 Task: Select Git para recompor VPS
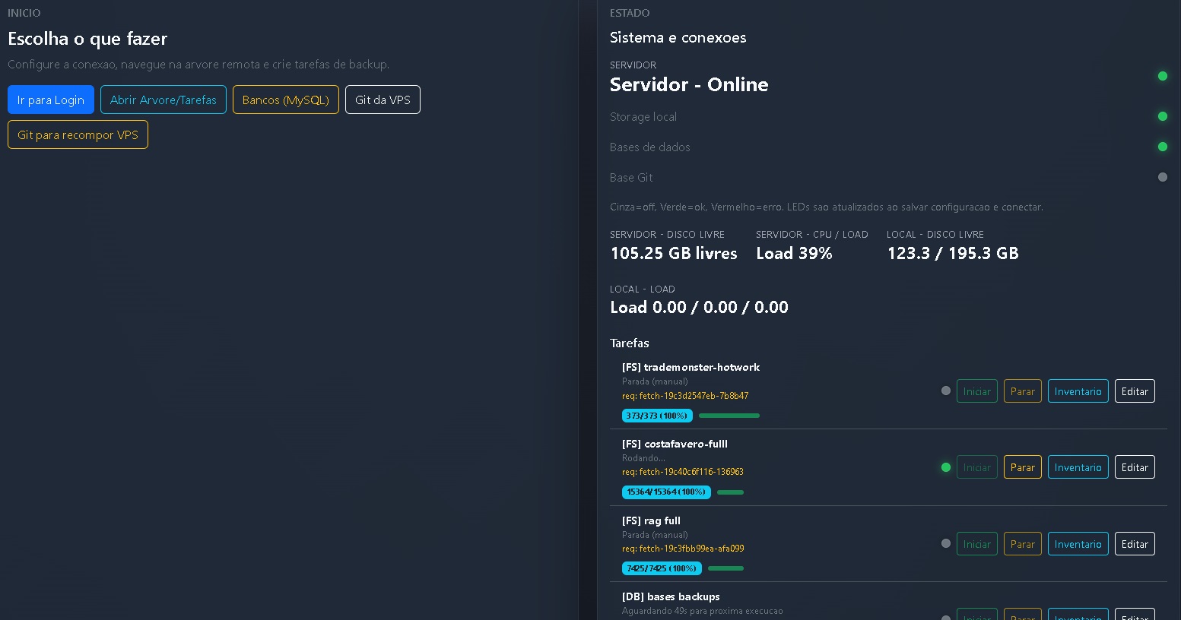78,134
